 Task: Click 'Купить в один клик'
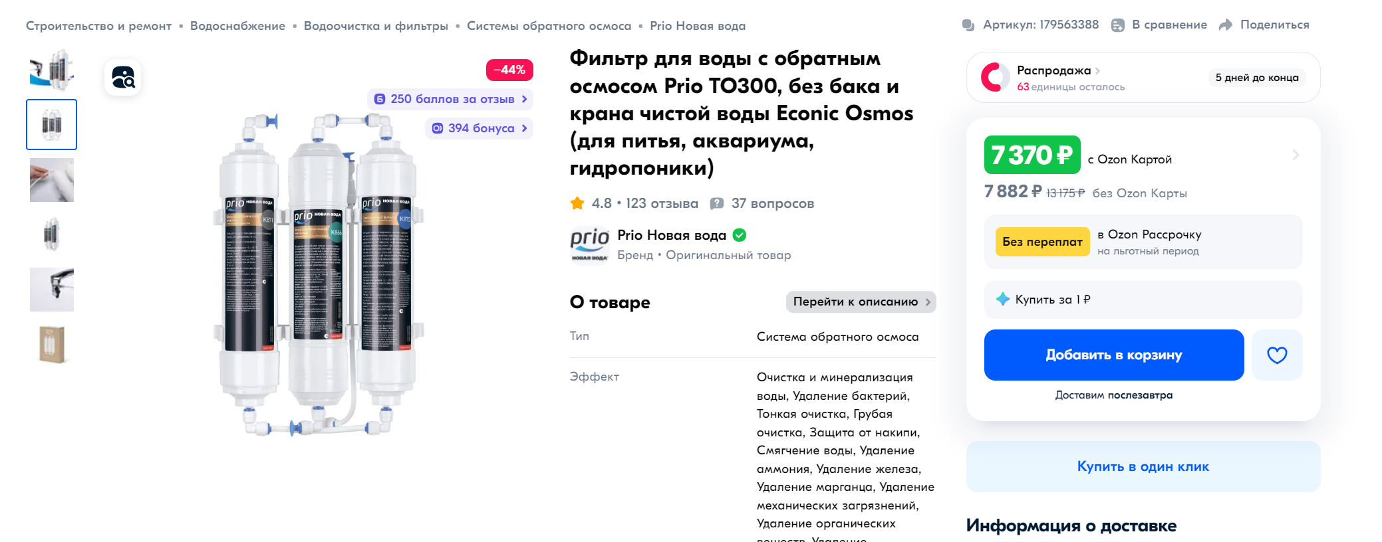pyautogui.click(x=1143, y=467)
